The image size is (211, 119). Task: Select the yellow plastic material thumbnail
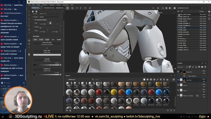pyautogui.click(x=114, y=92)
